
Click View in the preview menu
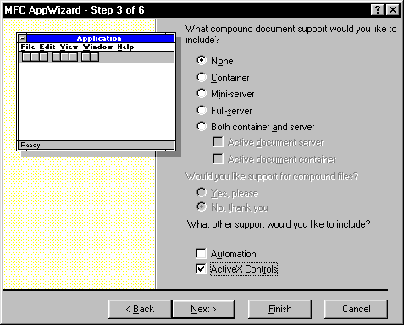[x=69, y=47]
